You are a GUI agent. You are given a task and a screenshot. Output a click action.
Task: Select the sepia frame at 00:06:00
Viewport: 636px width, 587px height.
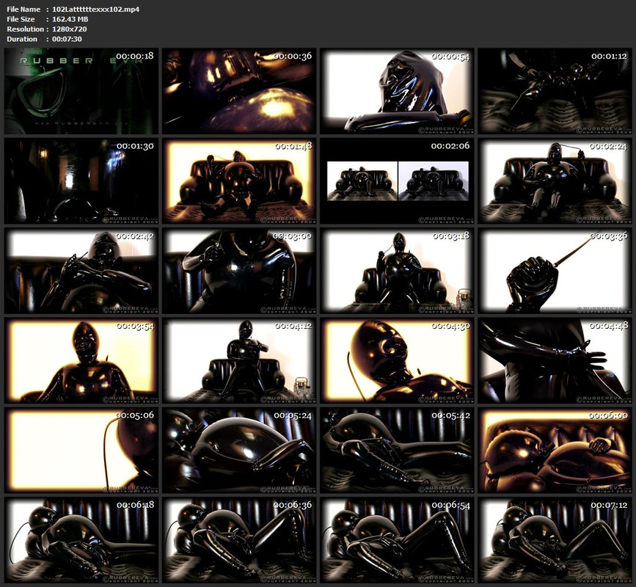pos(555,451)
